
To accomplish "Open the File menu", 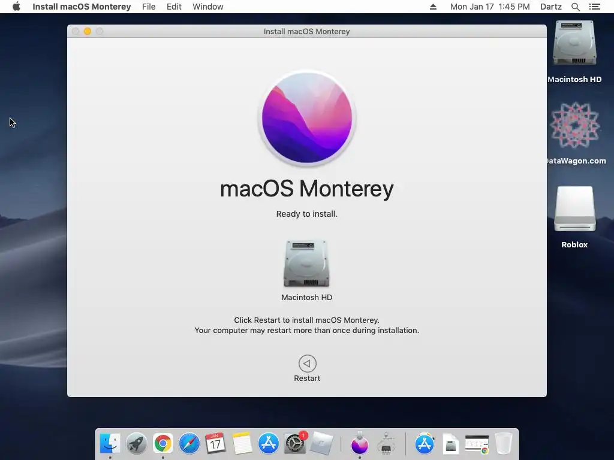I will click(149, 7).
